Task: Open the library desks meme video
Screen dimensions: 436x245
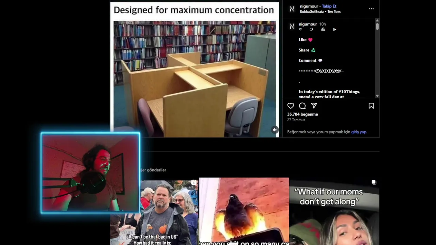Action: (x=194, y=69)
